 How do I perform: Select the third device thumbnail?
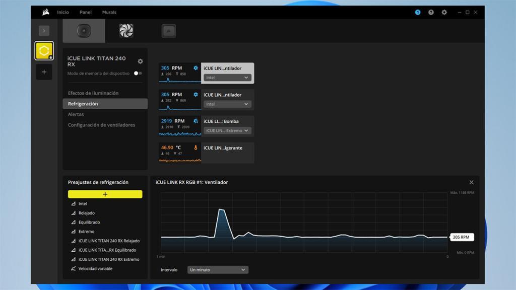(169, 31)
